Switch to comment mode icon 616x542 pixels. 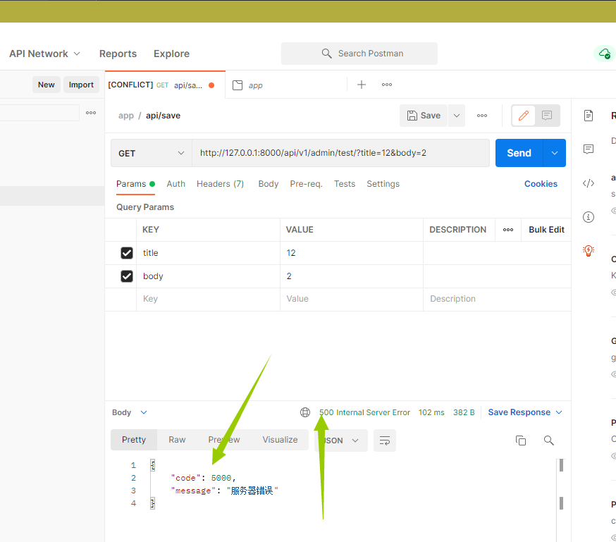pyautogui.click(x=547, y=116)
